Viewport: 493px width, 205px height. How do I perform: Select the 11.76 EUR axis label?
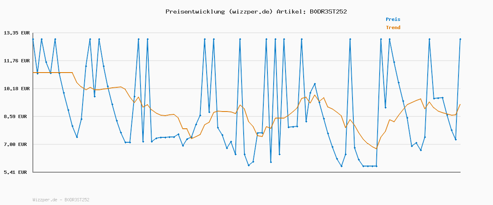[17, 61]
